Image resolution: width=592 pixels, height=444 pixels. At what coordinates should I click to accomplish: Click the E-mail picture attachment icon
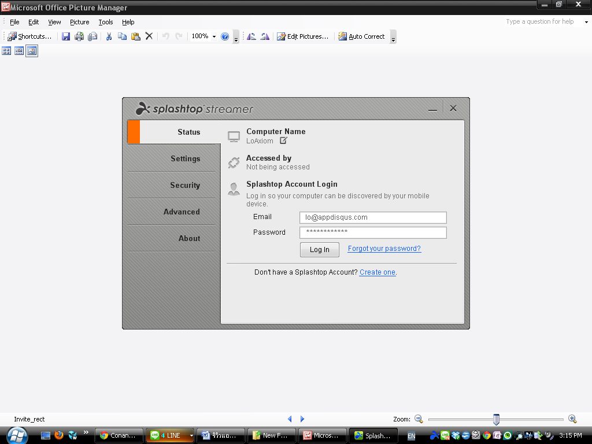click(92, 36)
